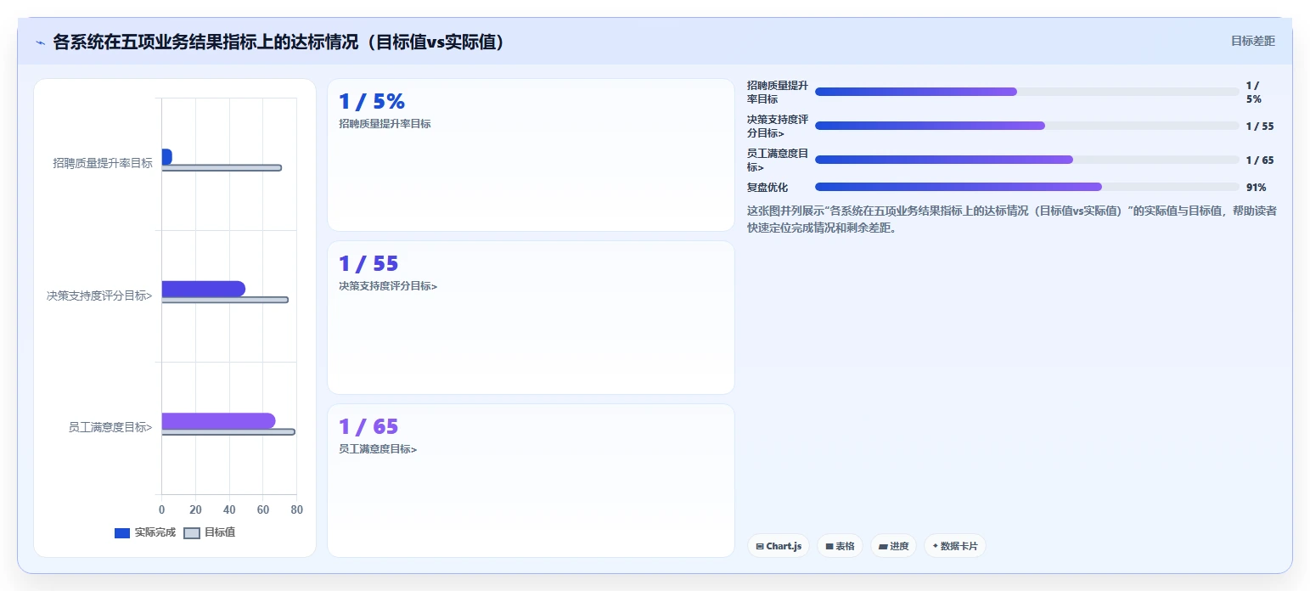Click the lightning icon beside the title

[40, 42]
